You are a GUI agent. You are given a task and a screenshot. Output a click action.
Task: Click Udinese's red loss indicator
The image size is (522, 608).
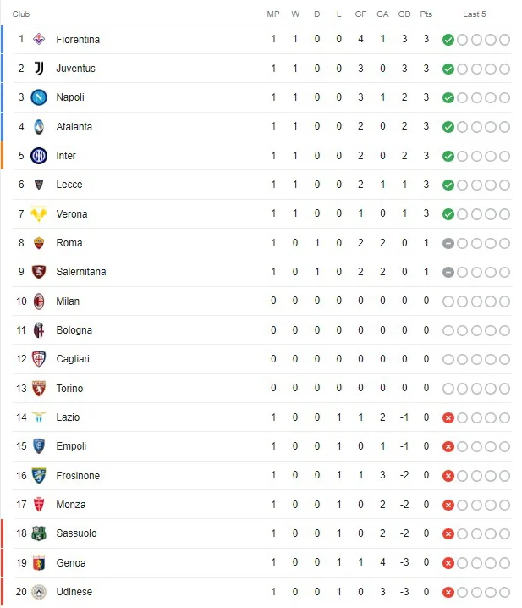pos(448,592)
